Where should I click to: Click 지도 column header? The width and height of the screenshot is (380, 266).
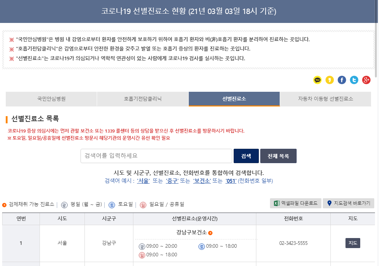point(353,219)
